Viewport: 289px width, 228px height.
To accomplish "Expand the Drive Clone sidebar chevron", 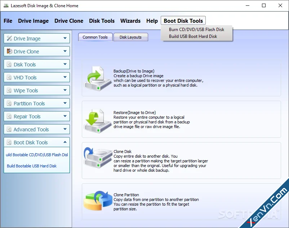I will click(65, 51).
